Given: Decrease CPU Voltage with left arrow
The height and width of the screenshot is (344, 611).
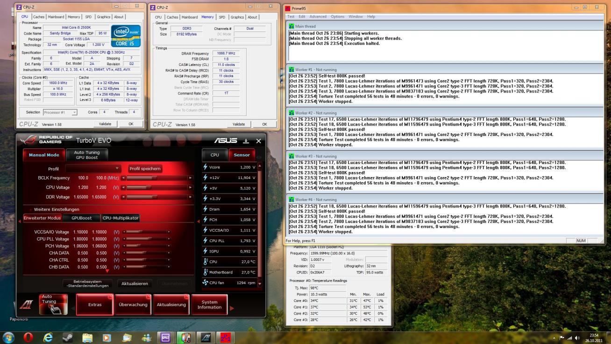Looking at the screenshot, I should [123, 187].
